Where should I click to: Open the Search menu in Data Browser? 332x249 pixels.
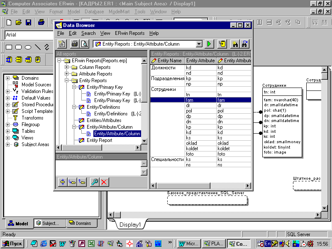tap(88, 33)
